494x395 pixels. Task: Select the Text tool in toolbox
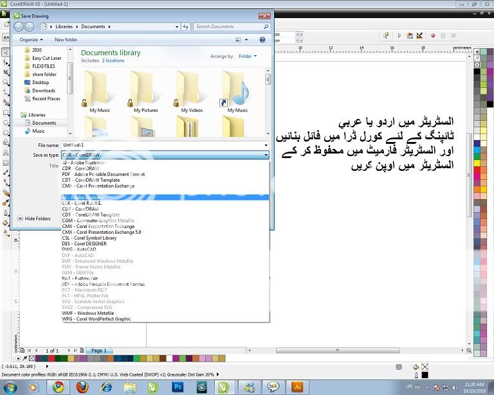[6, 154]
